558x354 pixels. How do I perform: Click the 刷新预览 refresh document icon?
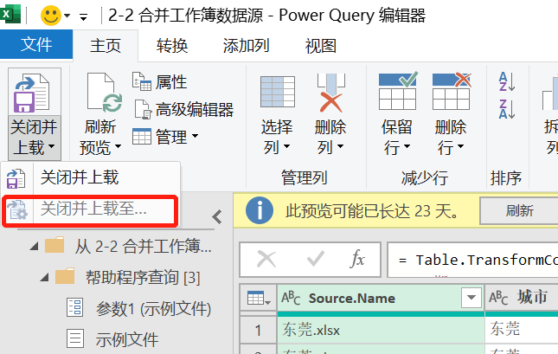tap(105, 93)
